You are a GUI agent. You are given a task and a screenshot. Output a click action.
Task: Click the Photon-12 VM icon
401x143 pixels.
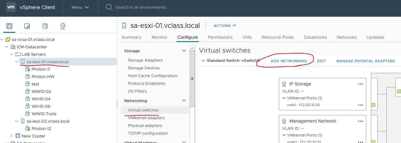tap(27, 129)
